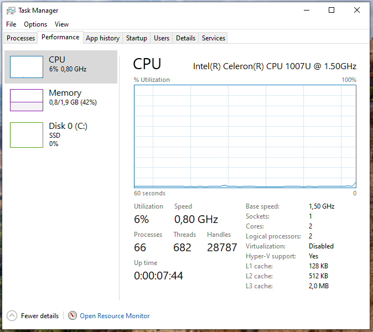The width and height of the screenshot is (373, 332).
Task: Open the File menu
Action: 11,24
